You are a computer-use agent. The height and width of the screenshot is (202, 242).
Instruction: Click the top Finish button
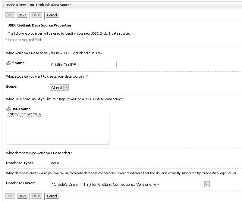click(36, 15)
